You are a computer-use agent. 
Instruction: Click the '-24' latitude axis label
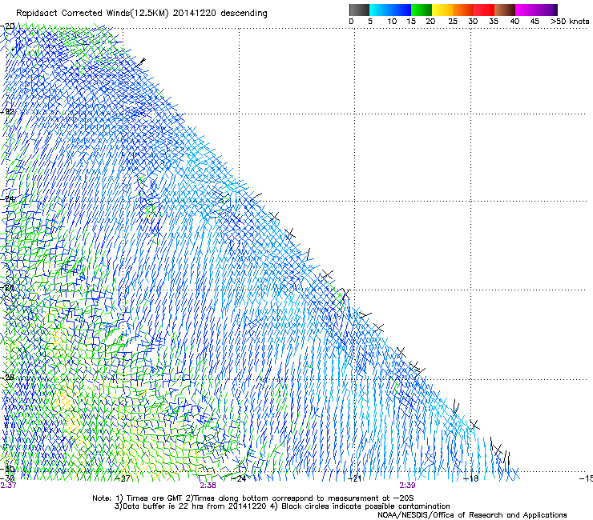coord(7,198)
